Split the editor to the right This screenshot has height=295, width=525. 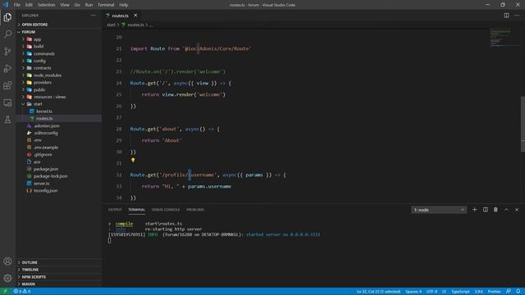pos(506,16)
